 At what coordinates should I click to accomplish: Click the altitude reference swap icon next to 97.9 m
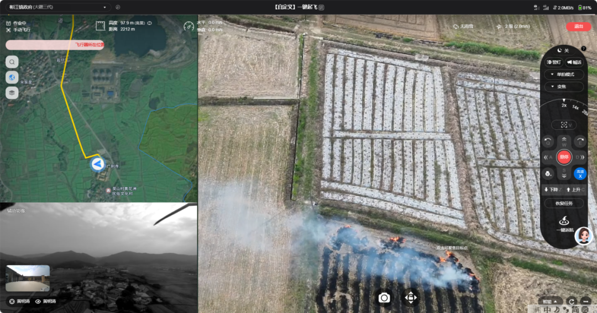pos(150,23)
